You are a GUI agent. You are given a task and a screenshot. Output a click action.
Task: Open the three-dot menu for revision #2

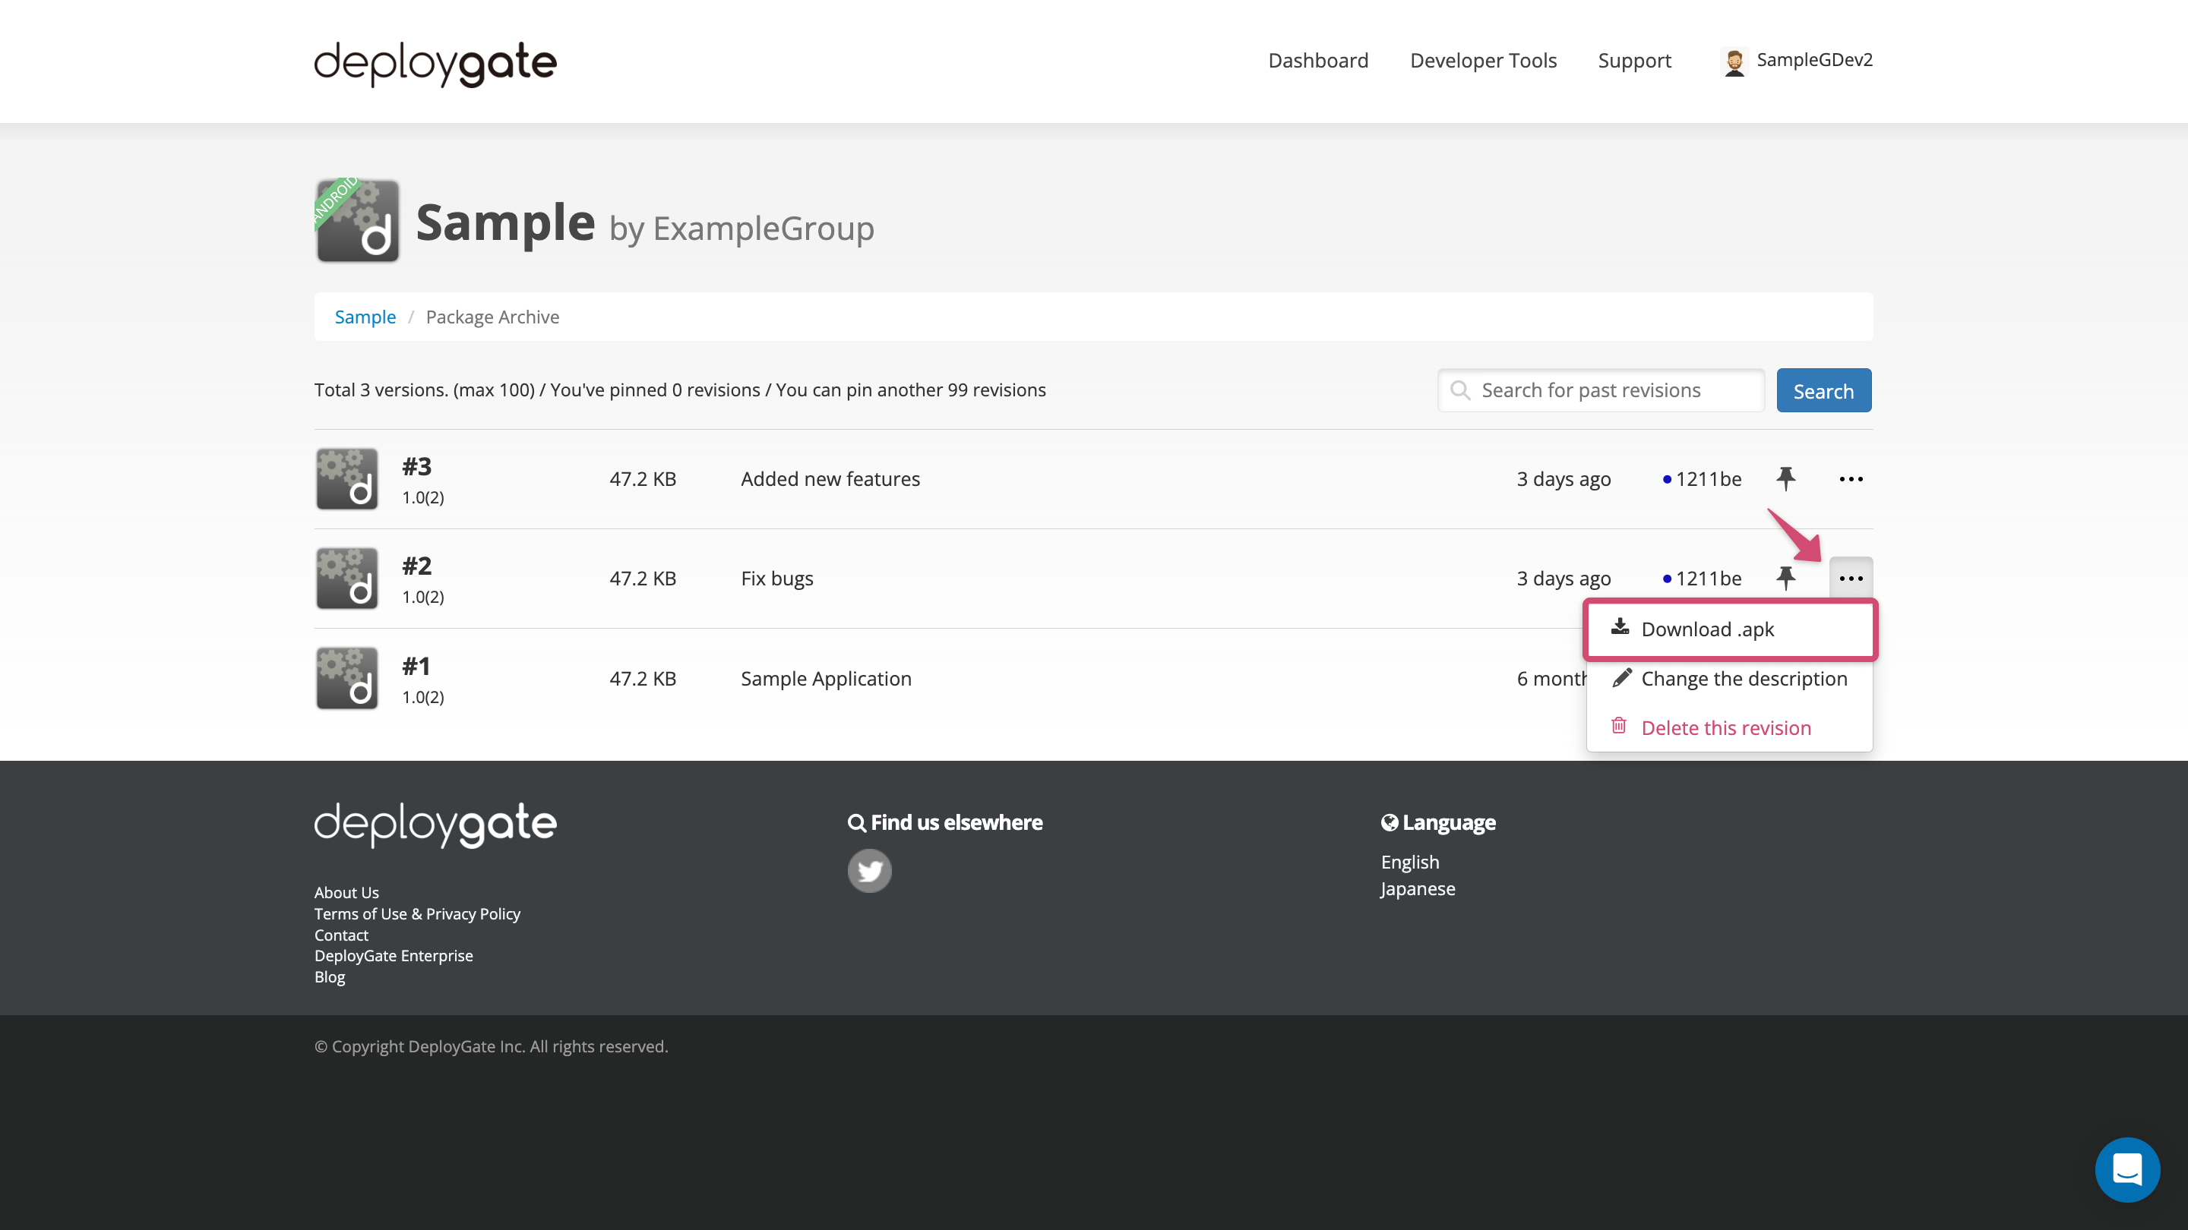click(1850, 578)
